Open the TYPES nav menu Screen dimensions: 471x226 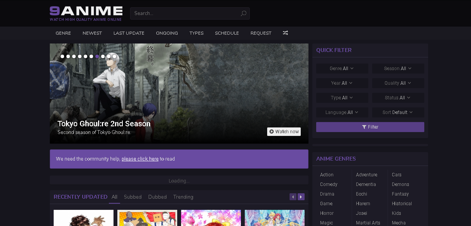[197, 33]
